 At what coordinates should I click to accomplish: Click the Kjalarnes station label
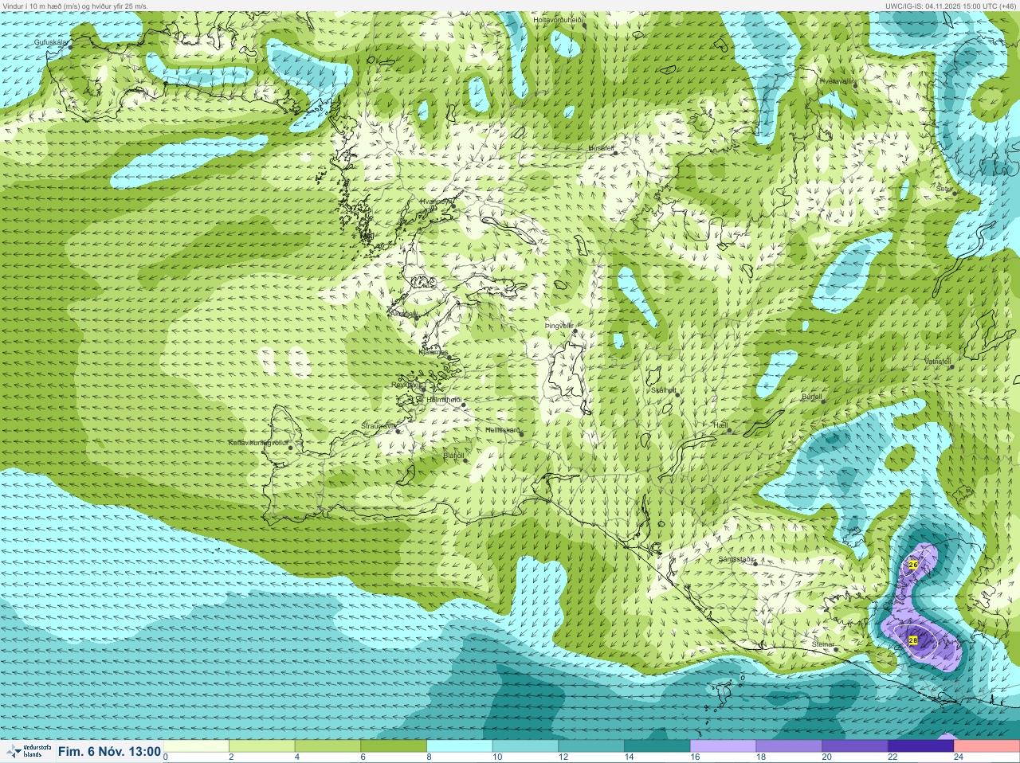point(433,352)
